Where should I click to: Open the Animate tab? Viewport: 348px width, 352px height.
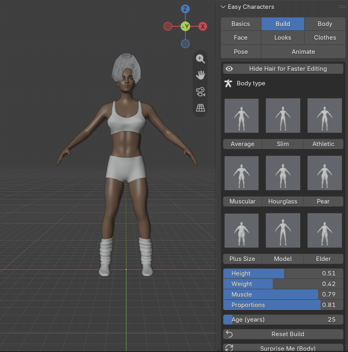(303, 52)
